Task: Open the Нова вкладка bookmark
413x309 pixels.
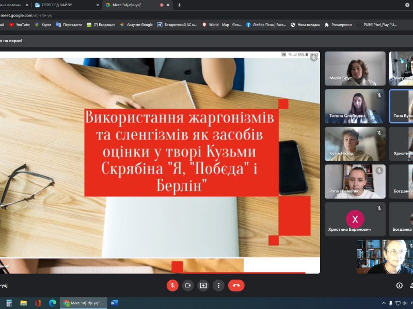Action: (x=305, y=24)
